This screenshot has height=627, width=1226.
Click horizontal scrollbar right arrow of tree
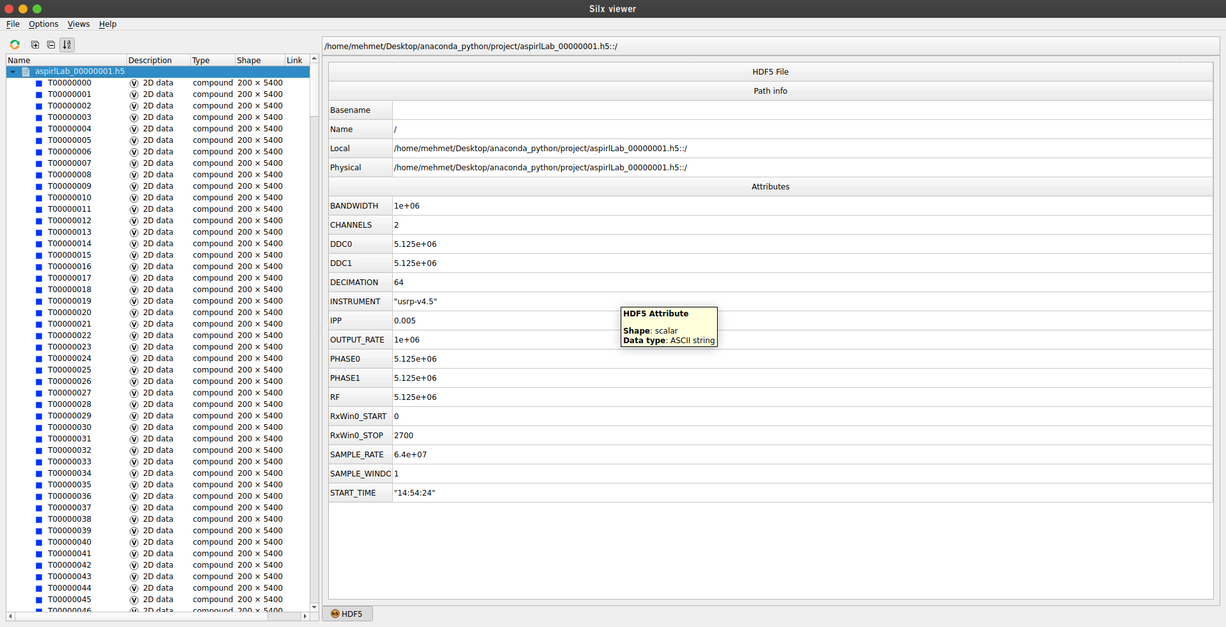tap(305, 616)
